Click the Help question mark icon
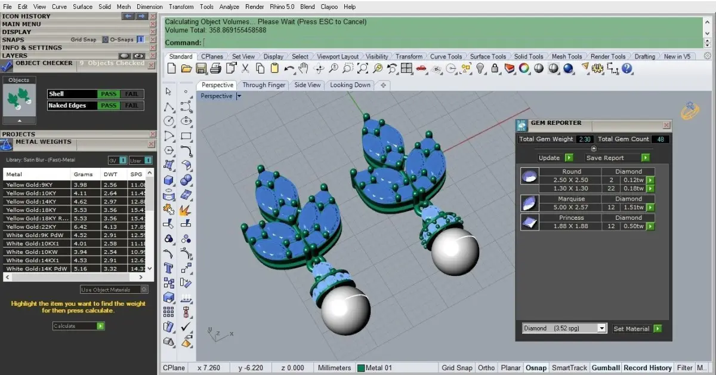 click(627, 69)
